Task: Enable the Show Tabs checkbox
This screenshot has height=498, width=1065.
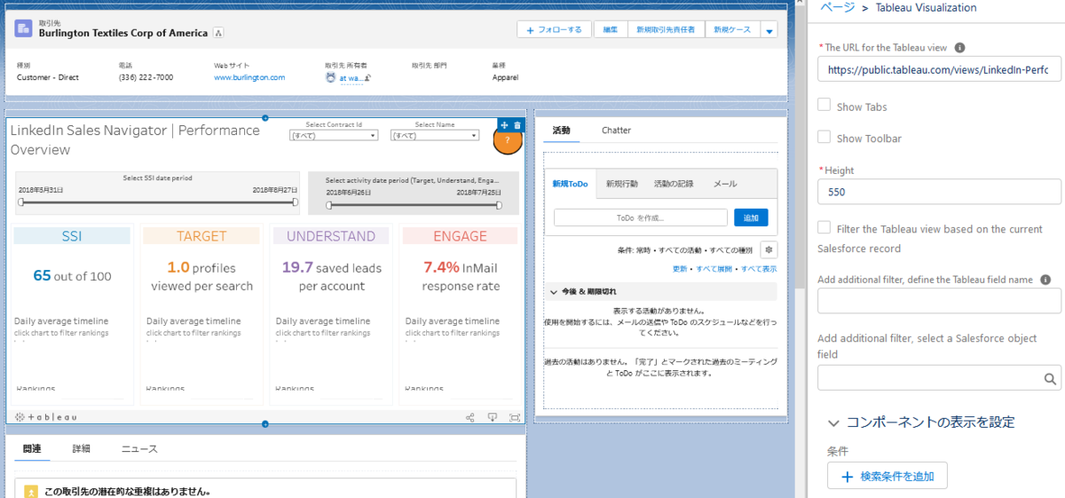Action: pyautogui.click(x=824, y=106)
